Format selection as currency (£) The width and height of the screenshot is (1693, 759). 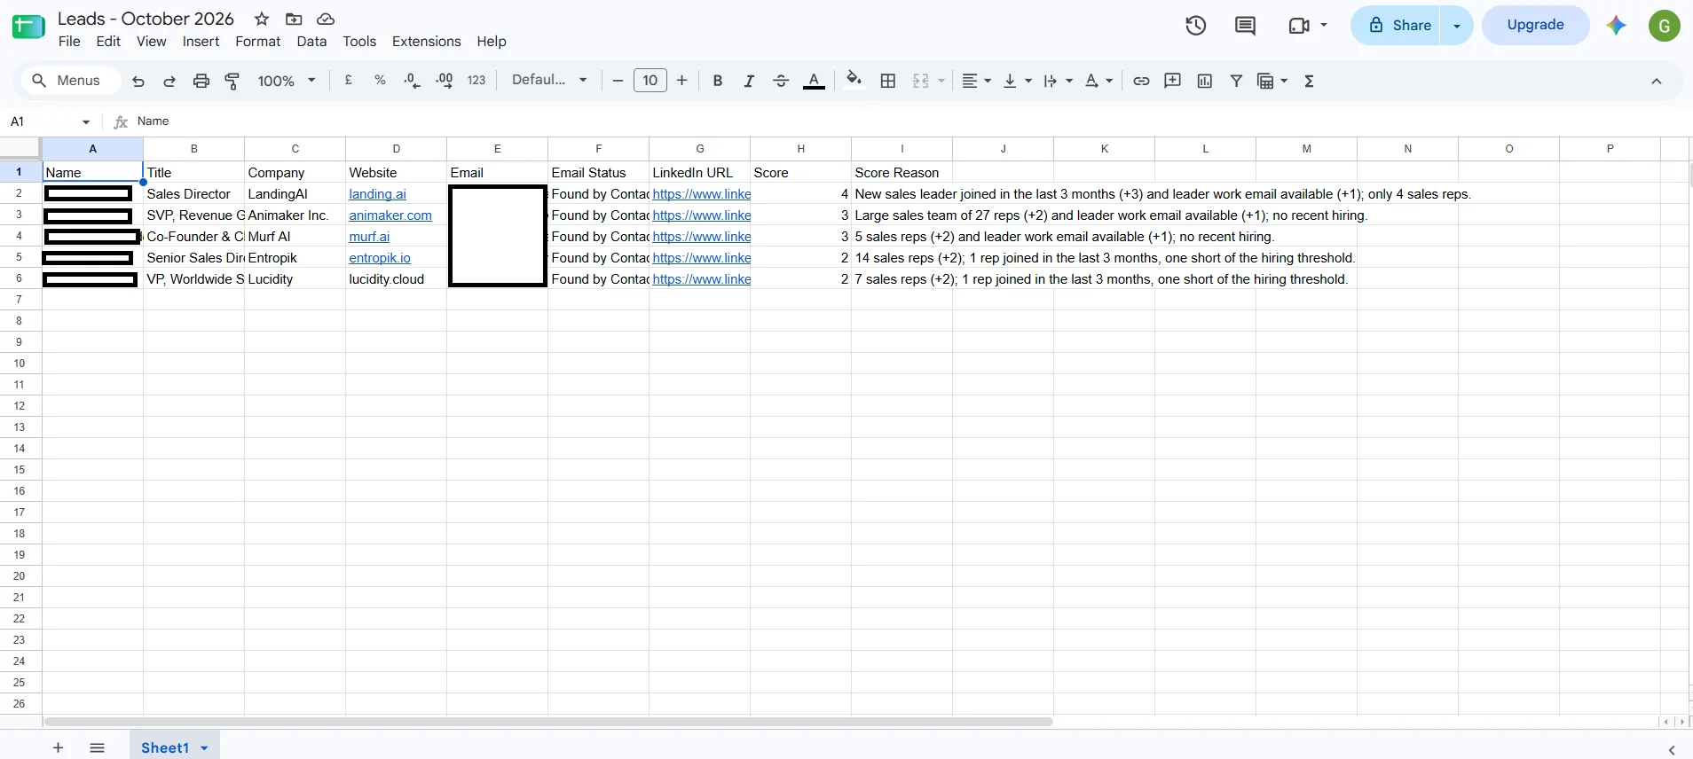click(x=349, y=80)
